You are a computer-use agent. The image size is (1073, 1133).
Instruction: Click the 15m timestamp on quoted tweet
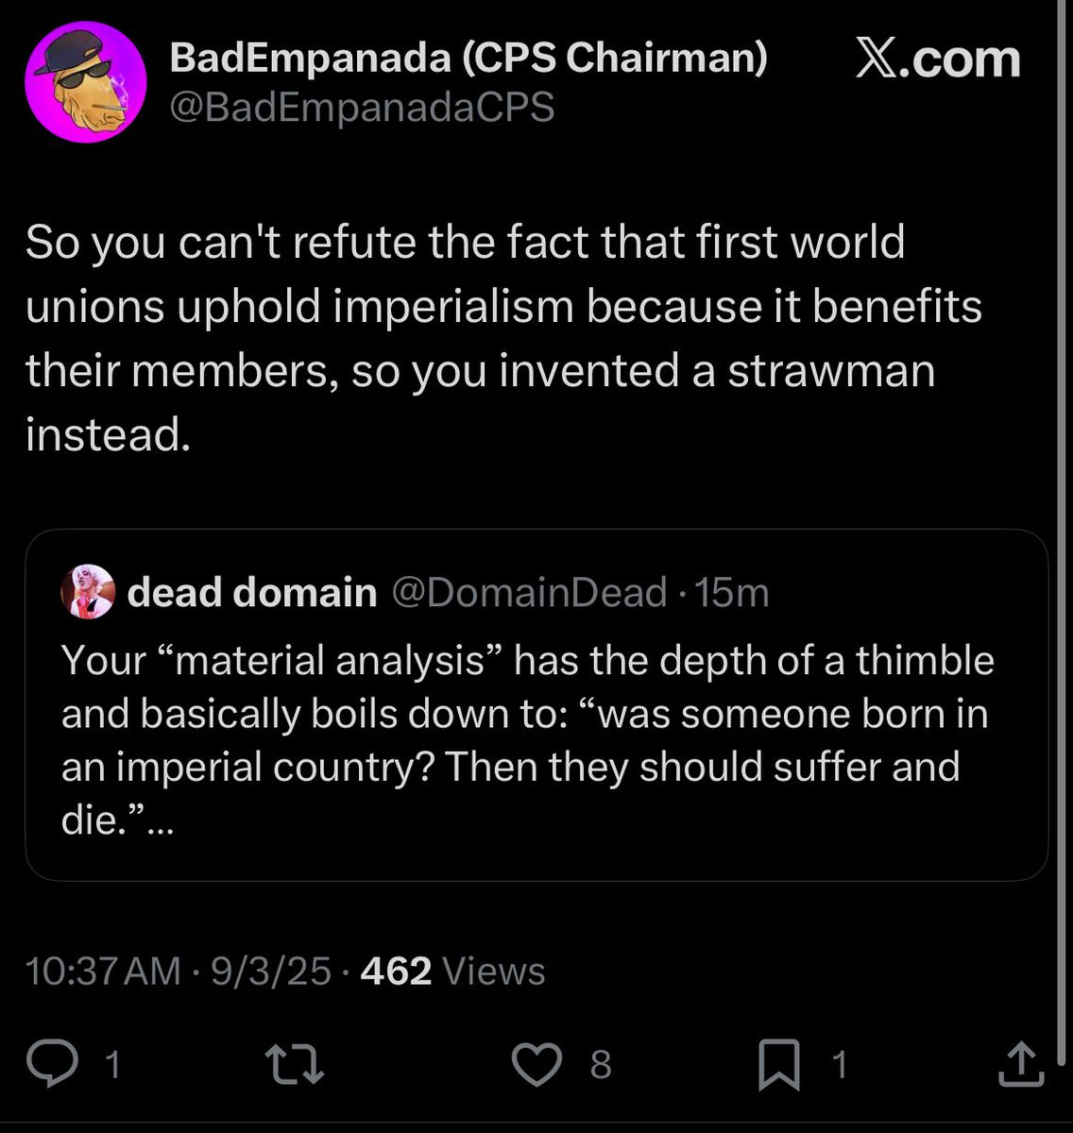point(732,593)
